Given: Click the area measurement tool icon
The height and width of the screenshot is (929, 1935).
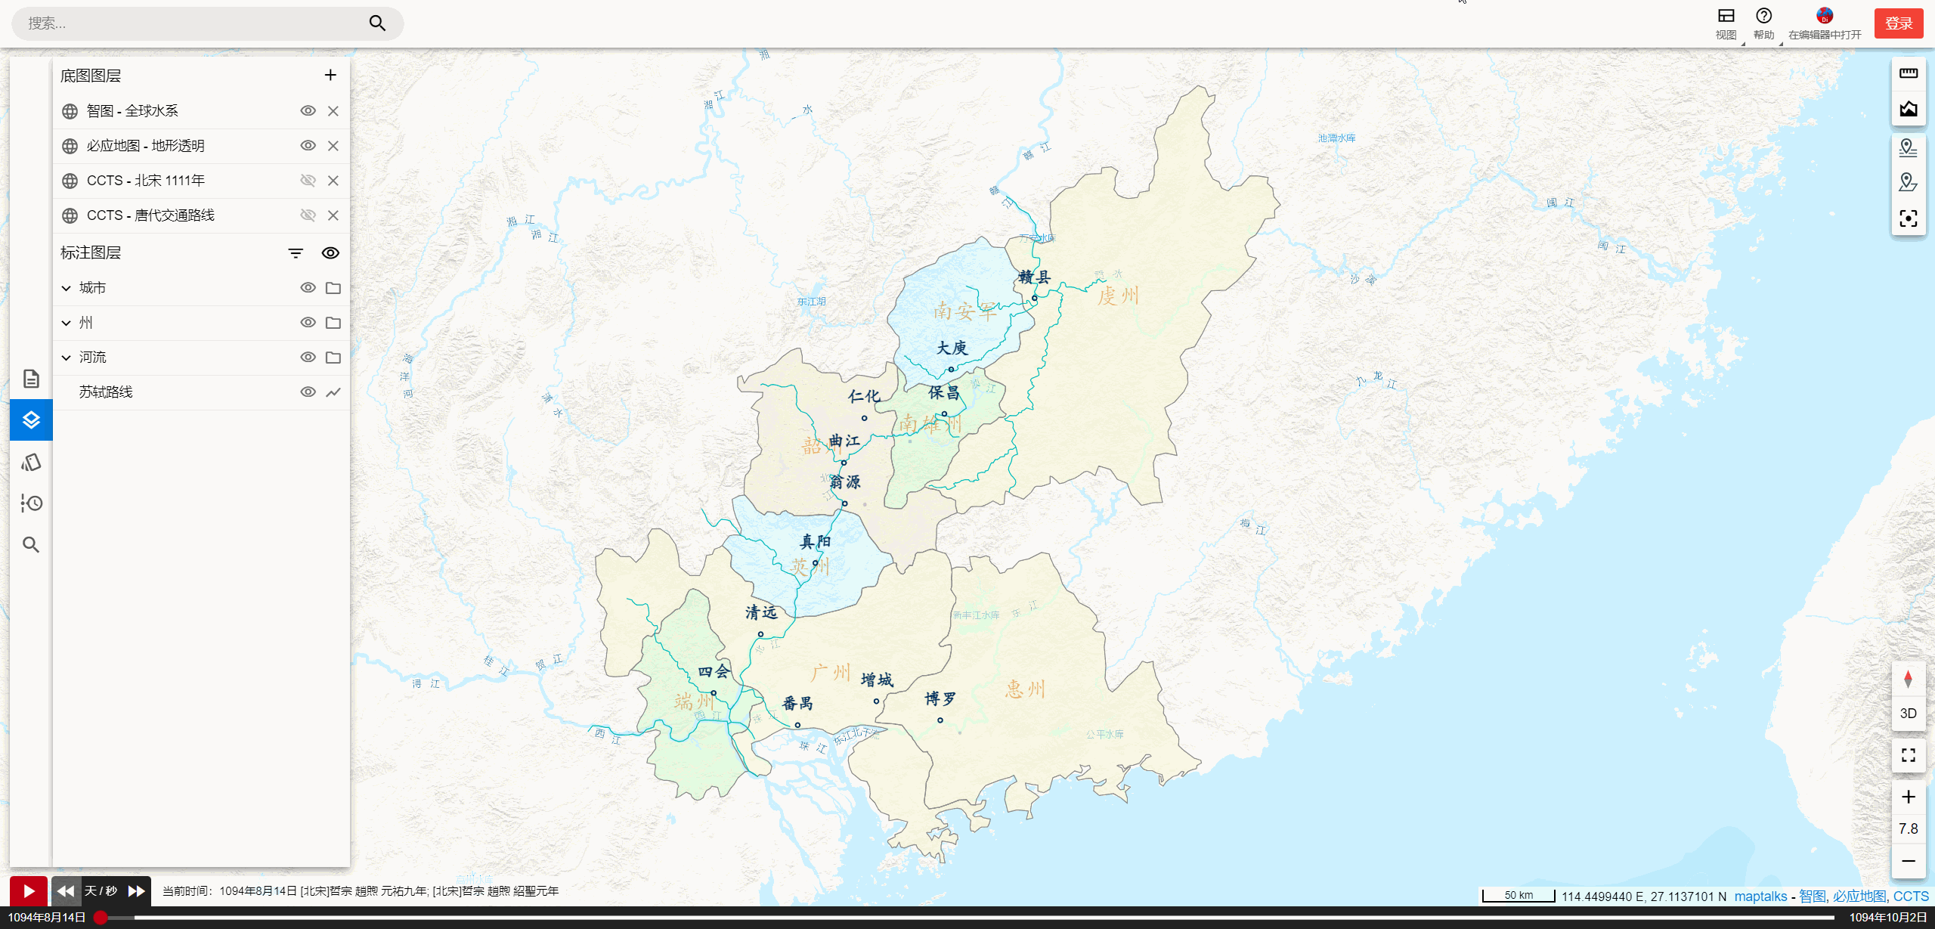Looking at the screenshot, I should pos(1908,109).
